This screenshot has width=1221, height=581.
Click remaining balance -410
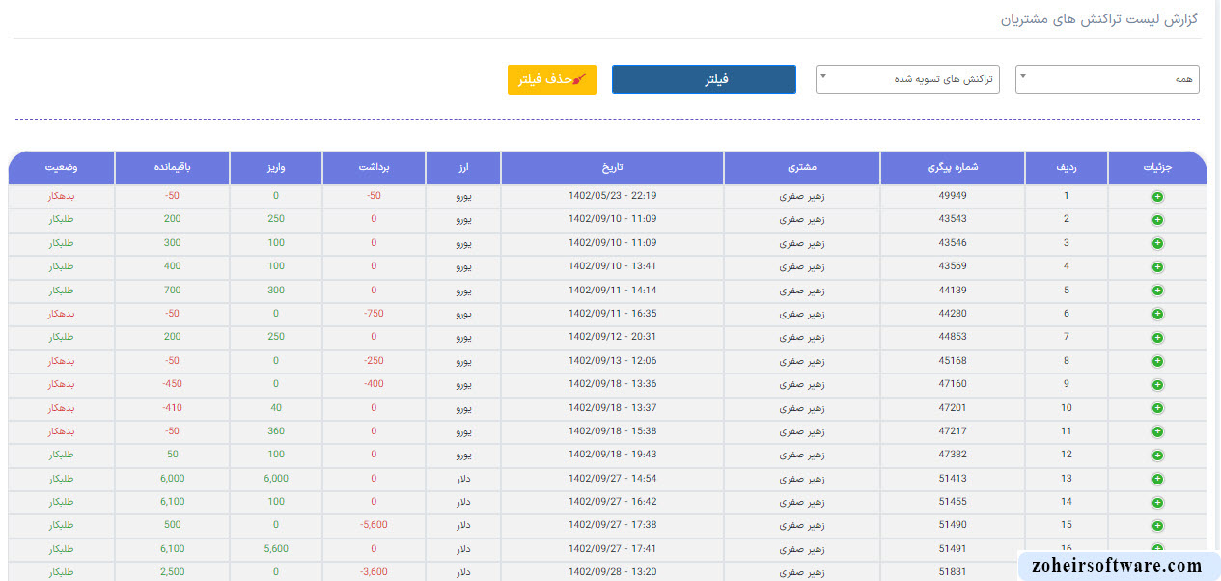pyautogui.click(x=172, y=408)
